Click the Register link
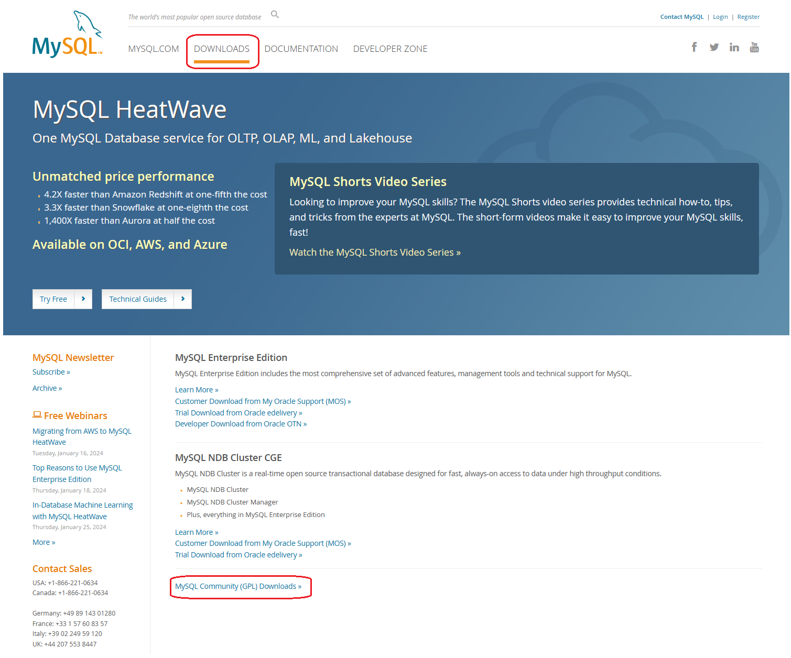Image resolution: width=791 pixels, height=658 pixels. point(749,17)
